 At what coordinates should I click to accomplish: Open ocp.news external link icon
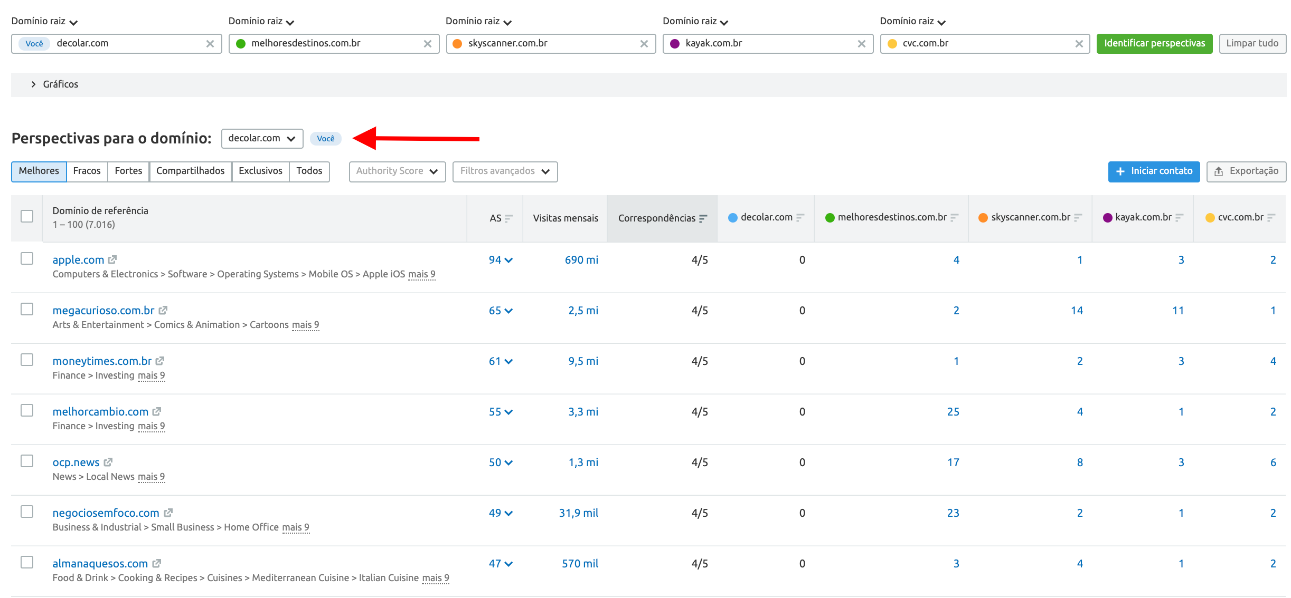click(108, 462)
